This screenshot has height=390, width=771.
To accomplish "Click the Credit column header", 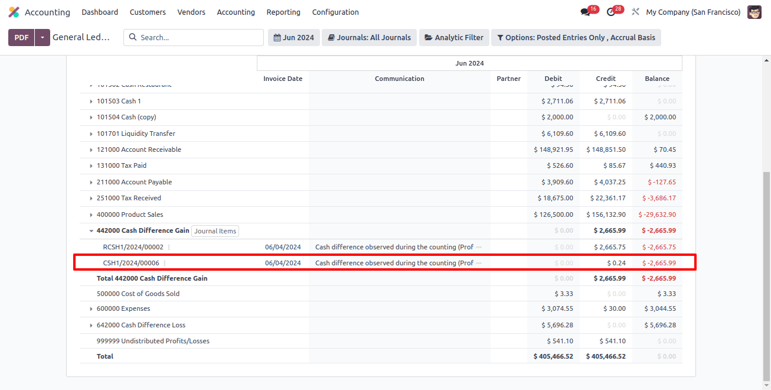I will point(606,79).
